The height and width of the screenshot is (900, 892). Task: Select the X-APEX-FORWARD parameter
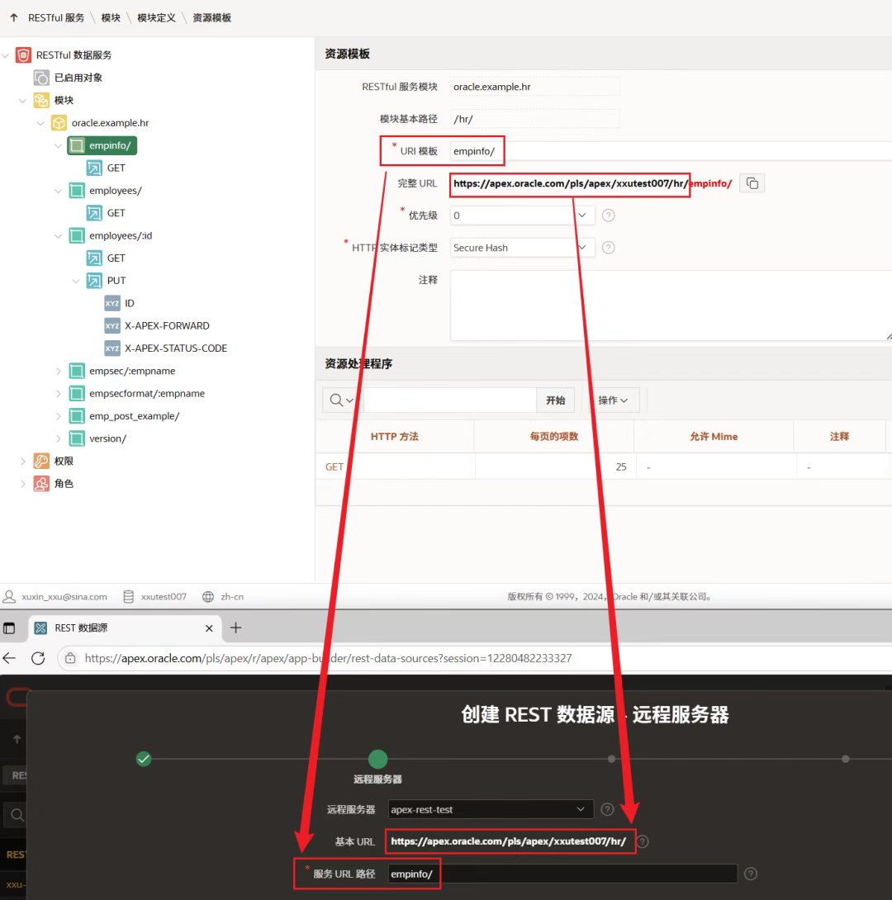[x=167, y=326]
